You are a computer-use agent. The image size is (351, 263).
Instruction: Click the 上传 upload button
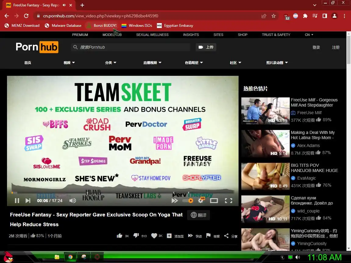[x=206, y=47]
